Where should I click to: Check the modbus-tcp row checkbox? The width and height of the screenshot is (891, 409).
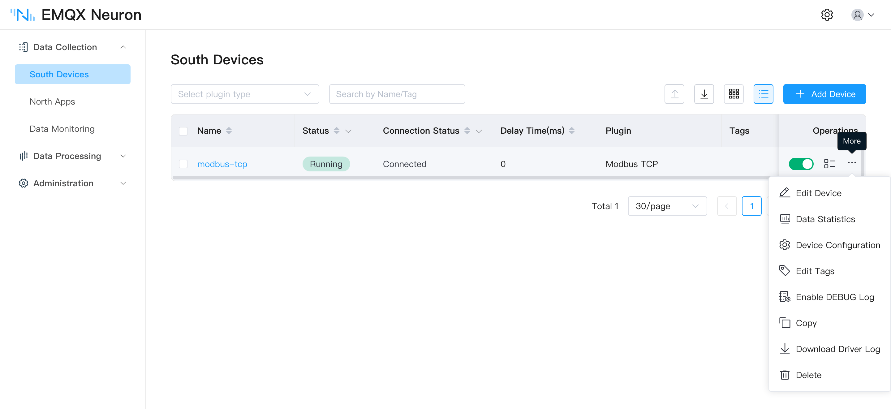coord(183,164)
